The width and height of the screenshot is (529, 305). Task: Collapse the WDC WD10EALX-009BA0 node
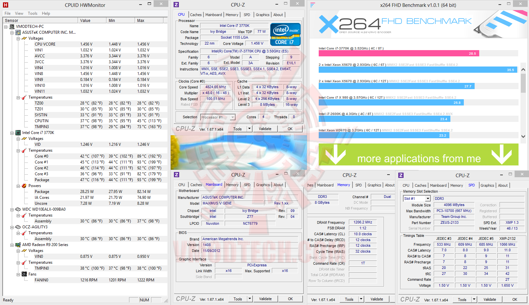[12, 209]
